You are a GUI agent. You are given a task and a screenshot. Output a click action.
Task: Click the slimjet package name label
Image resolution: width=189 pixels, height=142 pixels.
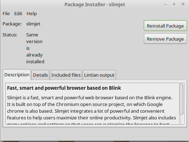[33, 24]
